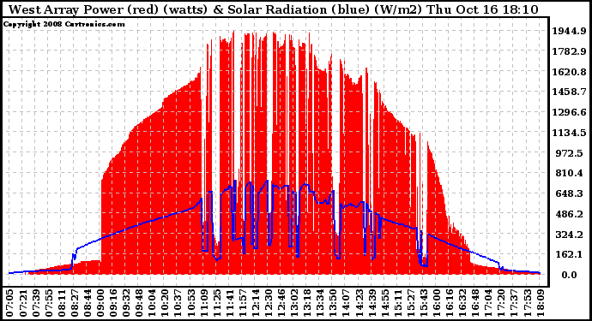
Task: Click the 09:48 time label
Action: [139, 303]
